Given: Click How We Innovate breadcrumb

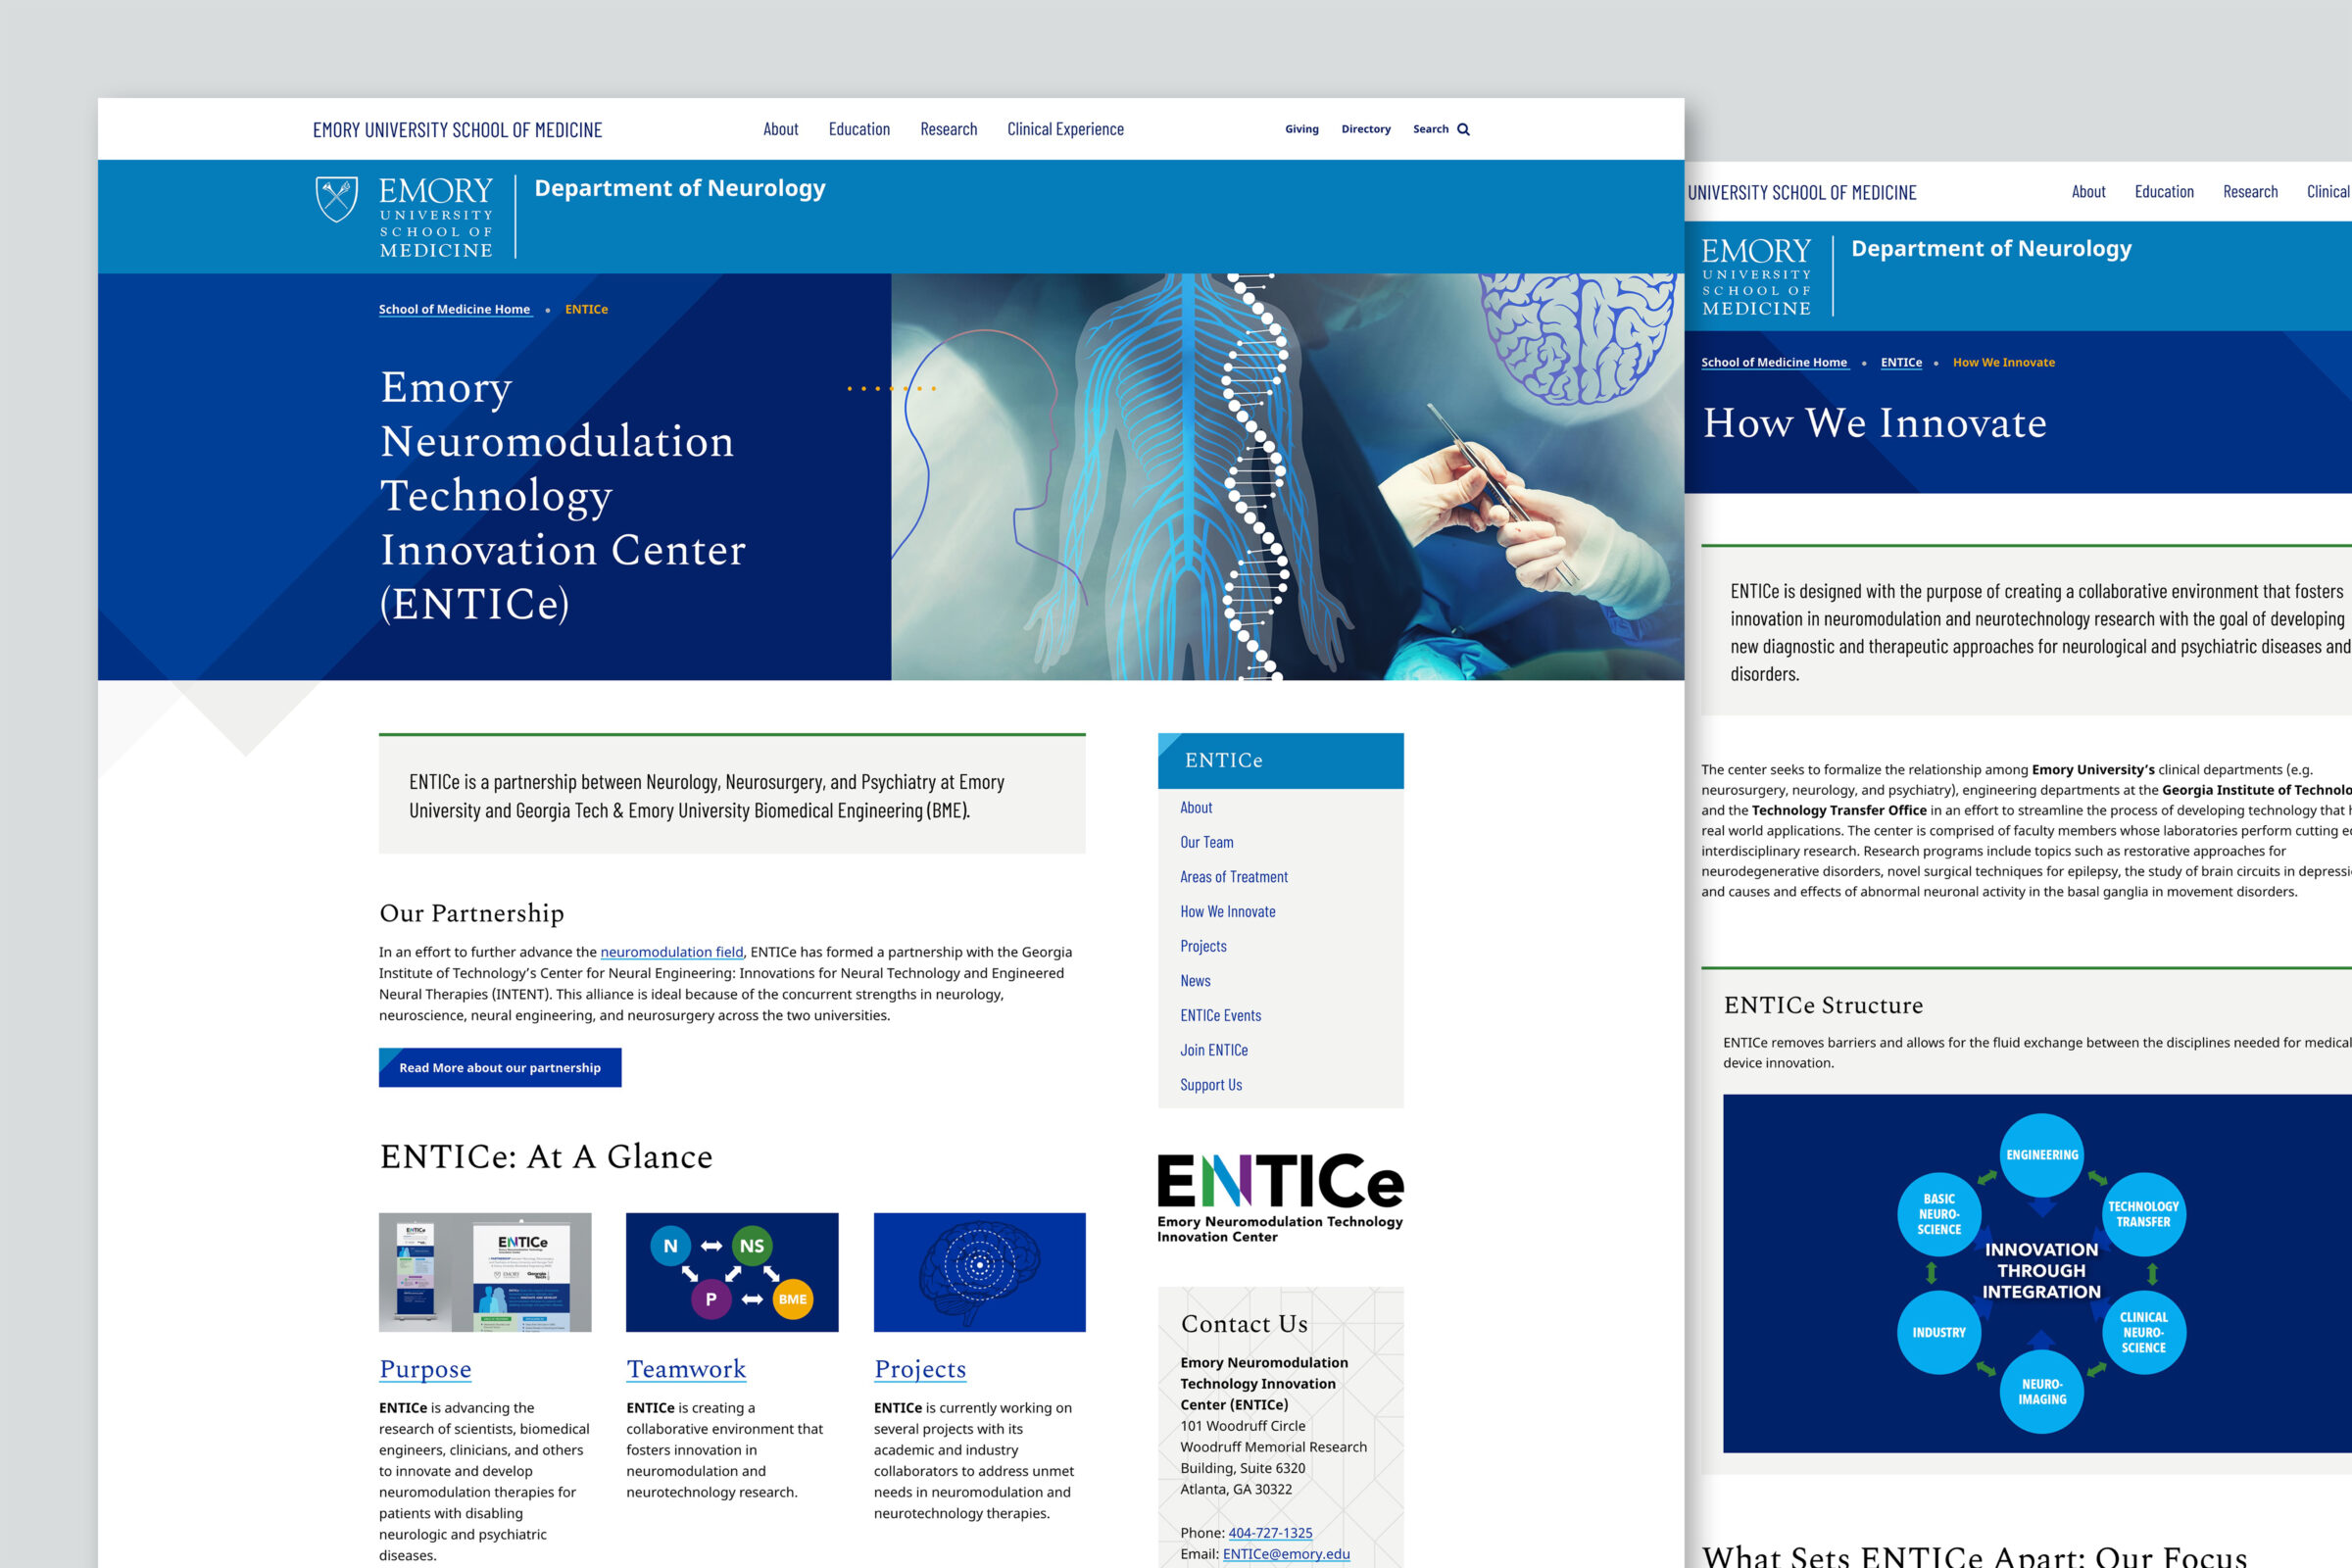Looking at the screenshot, I should (2003, 362).
